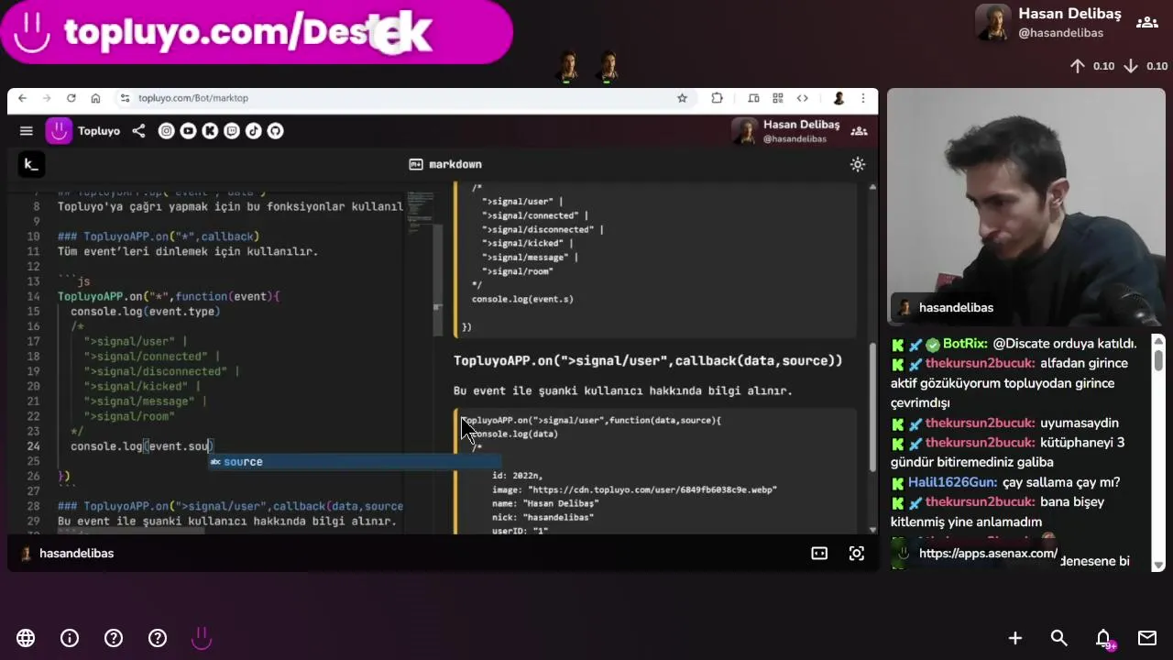Click the split screen icon in the browser toolbar
The width and height of the screenshot is (1173, 660).
click(x=753, y=98)
